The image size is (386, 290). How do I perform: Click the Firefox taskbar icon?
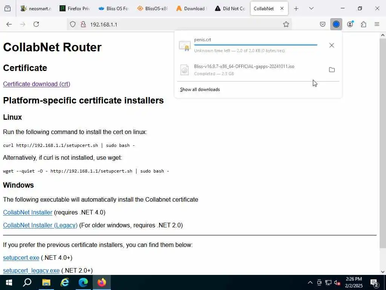[x=102, y=282]
